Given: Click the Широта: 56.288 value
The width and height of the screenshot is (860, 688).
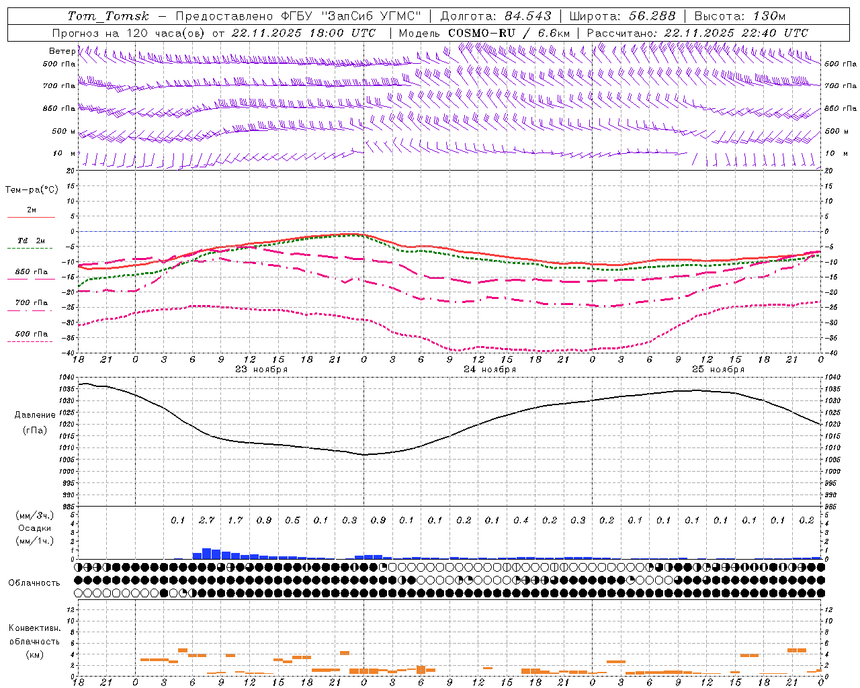Looking at the screenshot, I should tap(622, 16).
